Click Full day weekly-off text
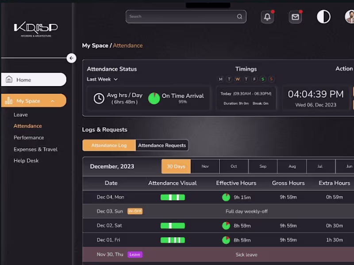This screenshot has width=354, height=265. [246, 212]
